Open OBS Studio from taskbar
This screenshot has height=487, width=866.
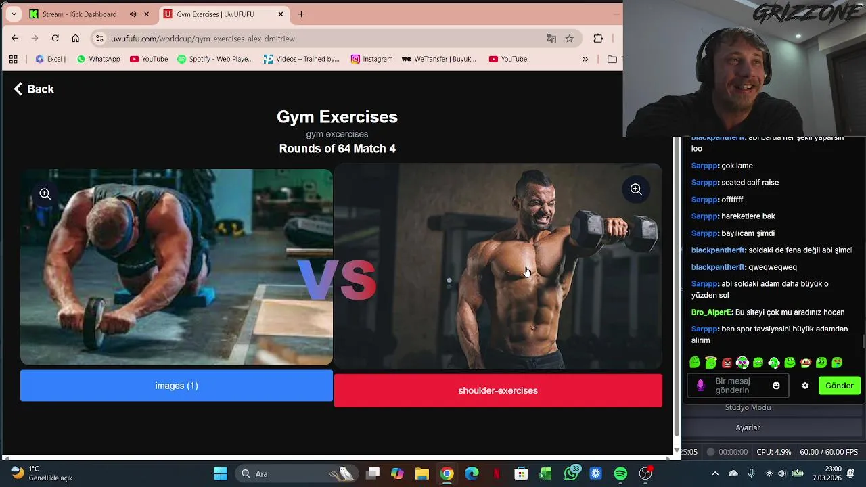click(x=645, y=473)
